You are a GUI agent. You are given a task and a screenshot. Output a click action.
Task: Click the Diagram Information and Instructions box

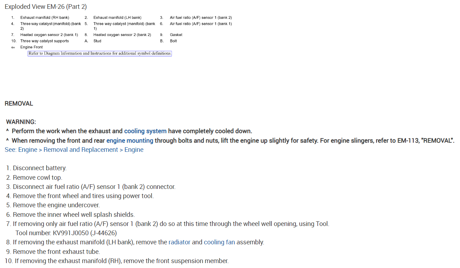(100, 54)
